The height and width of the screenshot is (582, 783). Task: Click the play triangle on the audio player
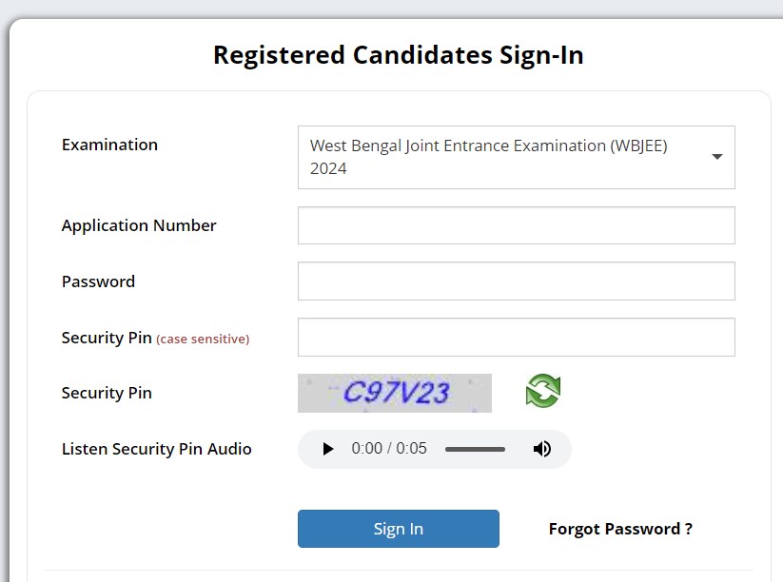(328, 448)
